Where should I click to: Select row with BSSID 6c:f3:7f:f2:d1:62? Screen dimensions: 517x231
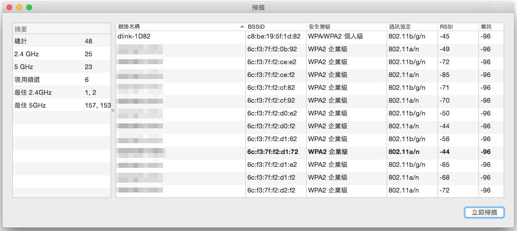pyautogui.click(x=310, y=139)
